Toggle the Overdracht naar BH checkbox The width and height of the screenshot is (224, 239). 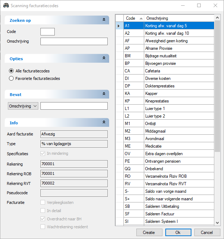[x=43, y=219]
